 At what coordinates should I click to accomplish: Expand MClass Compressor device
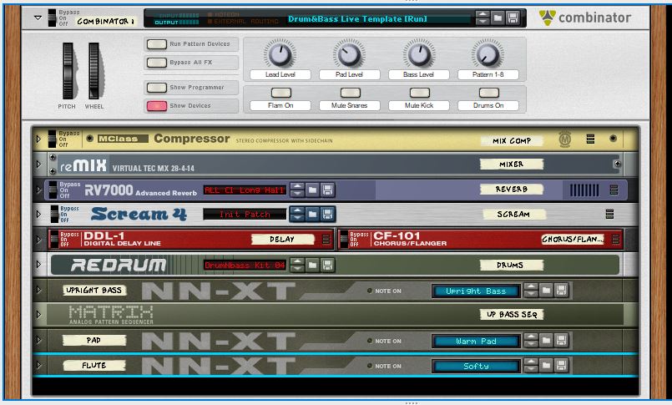point(38,139)
